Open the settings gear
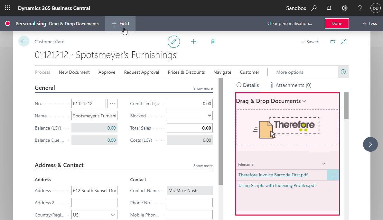The height and width of the screenshot is (220, 383). 345,8
